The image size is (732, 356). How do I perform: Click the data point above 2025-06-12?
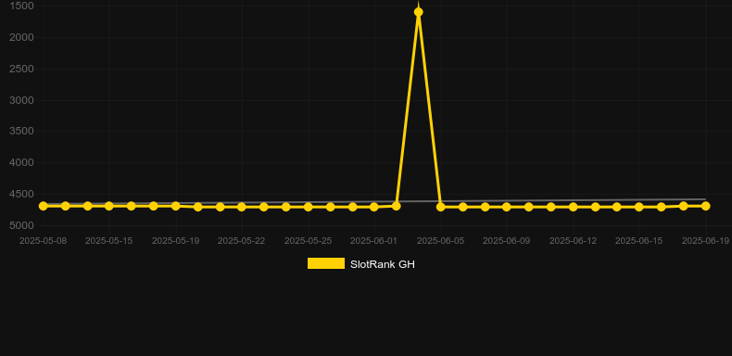point(574,207)
